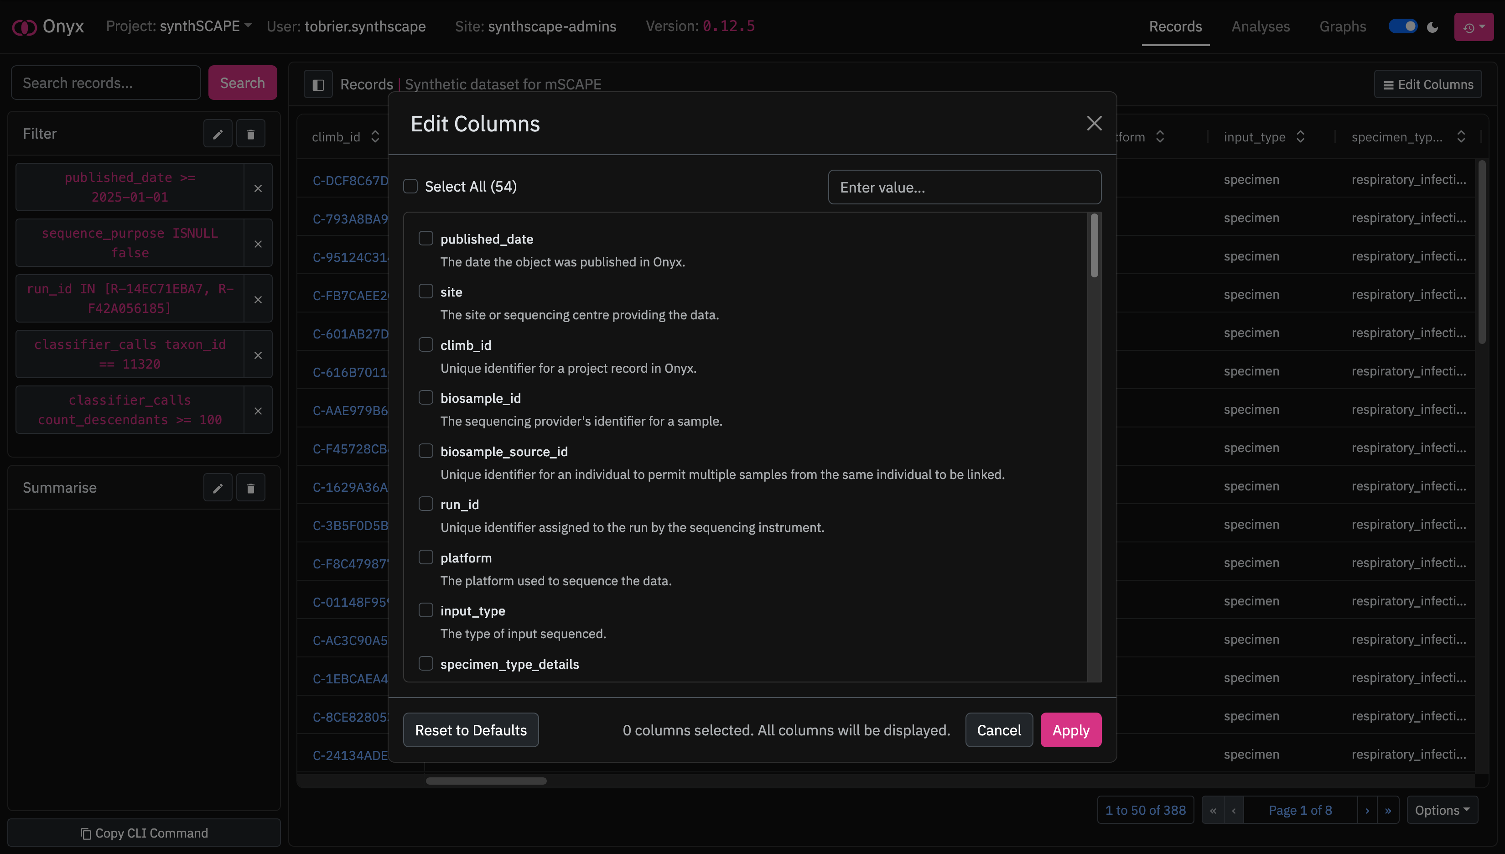1505x854 pixels.
Task: Click Copy CLI Command button
Action: (144, 833)
